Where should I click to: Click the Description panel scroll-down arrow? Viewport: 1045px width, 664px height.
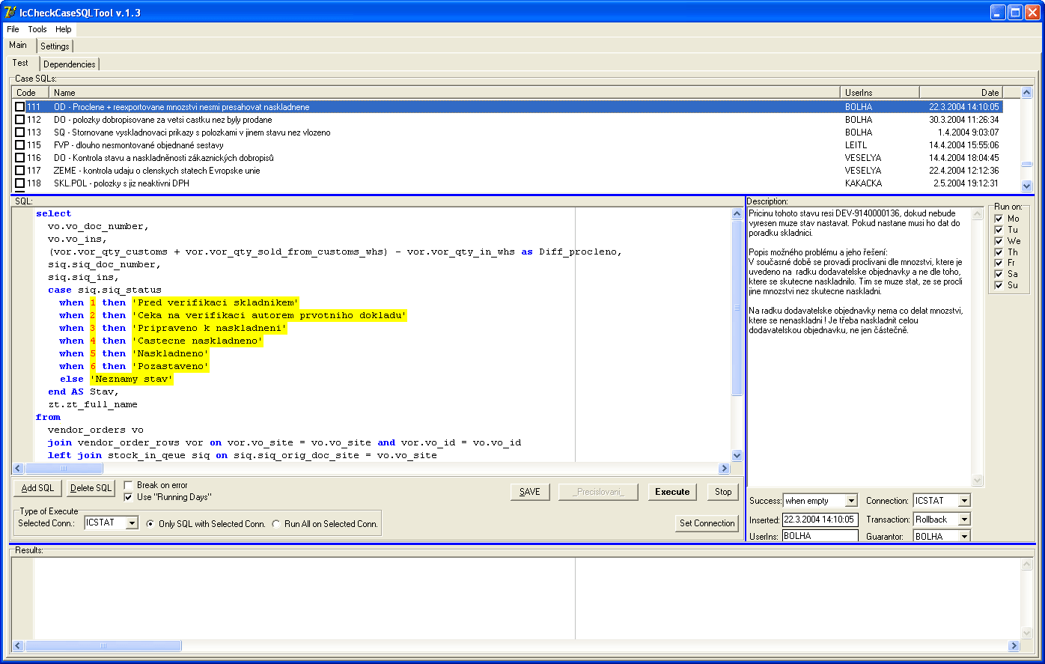coord(977,480)
